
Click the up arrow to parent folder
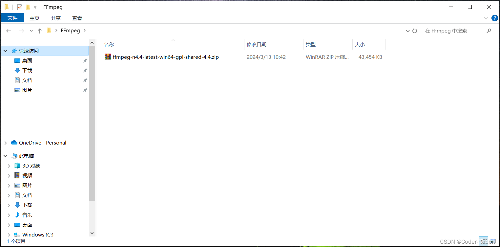40,31
